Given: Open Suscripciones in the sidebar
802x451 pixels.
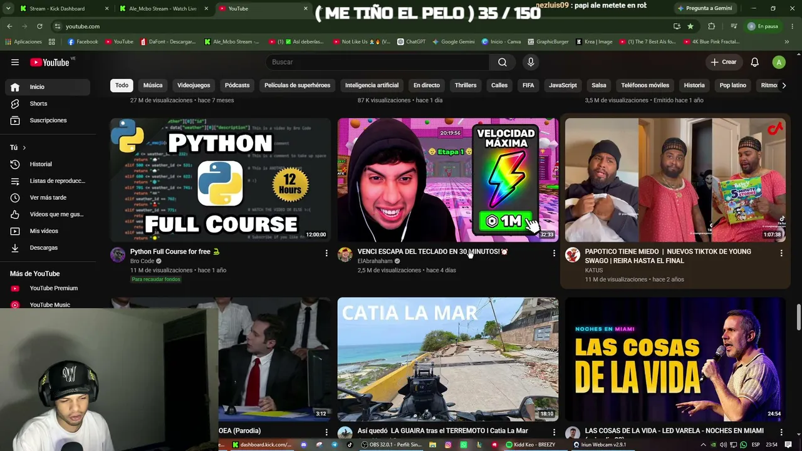Looking at the screenshot, I should [48, 120].
